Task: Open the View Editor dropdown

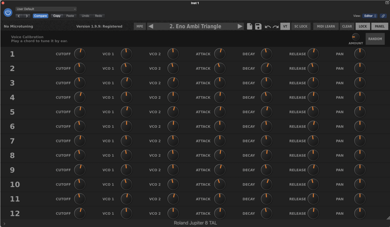Action: (x=370, y=16)
